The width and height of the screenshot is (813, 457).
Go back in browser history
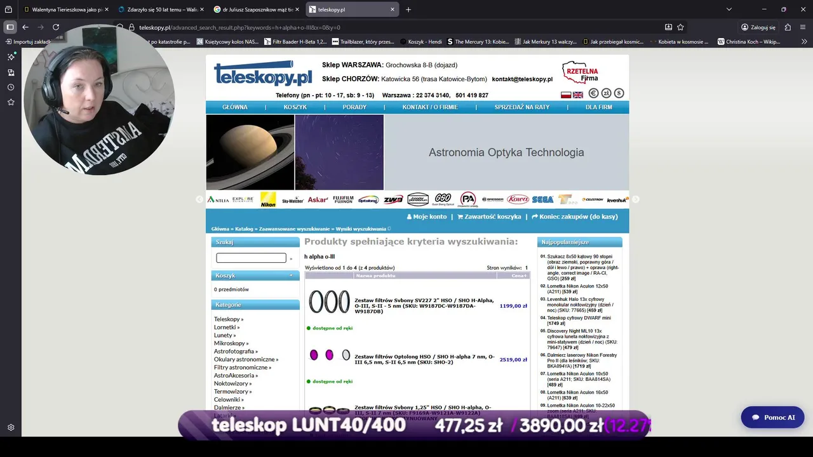(x=25, y=27)
